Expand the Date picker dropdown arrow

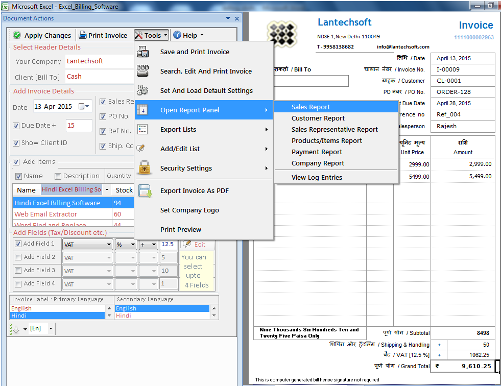87,106
